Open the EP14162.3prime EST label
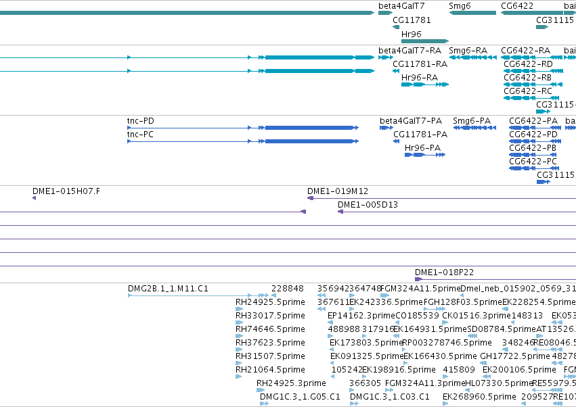576x407 pixels. [x=361, y=316]
